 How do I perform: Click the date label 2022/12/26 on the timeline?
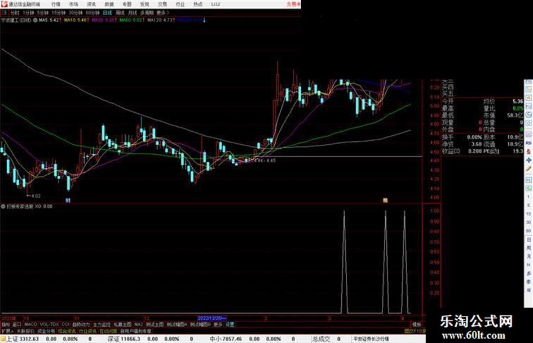click(x=212, y=318)
